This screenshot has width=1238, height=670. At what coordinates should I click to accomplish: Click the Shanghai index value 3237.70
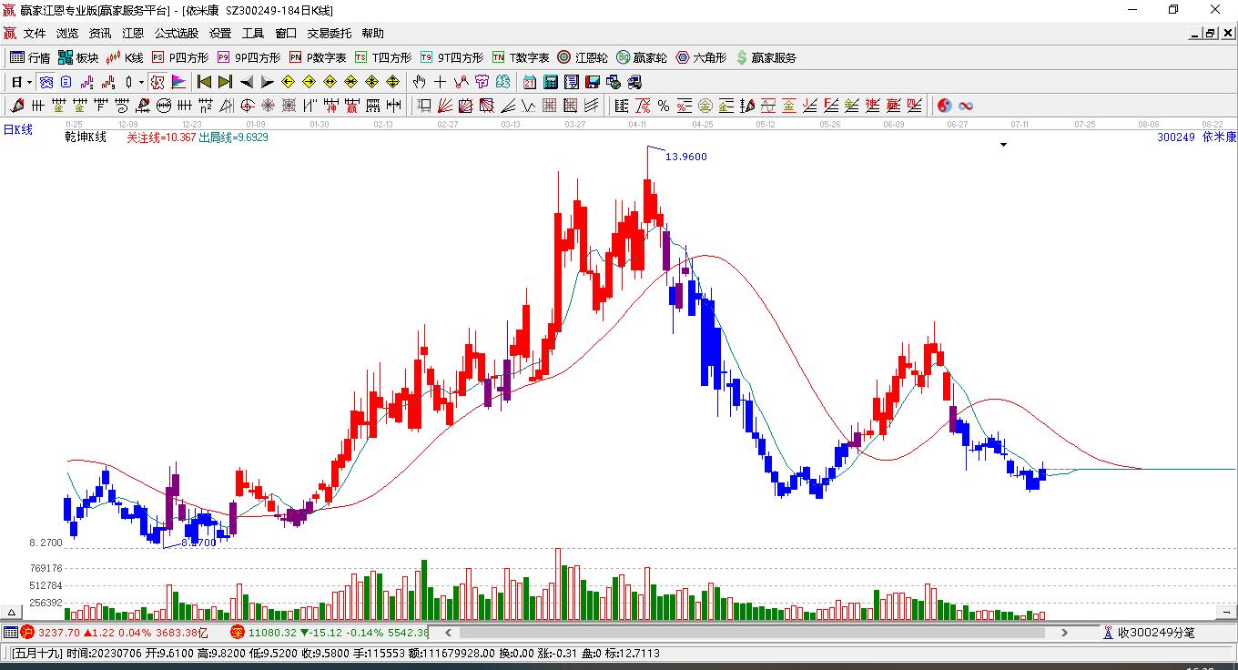click(61, 633)
